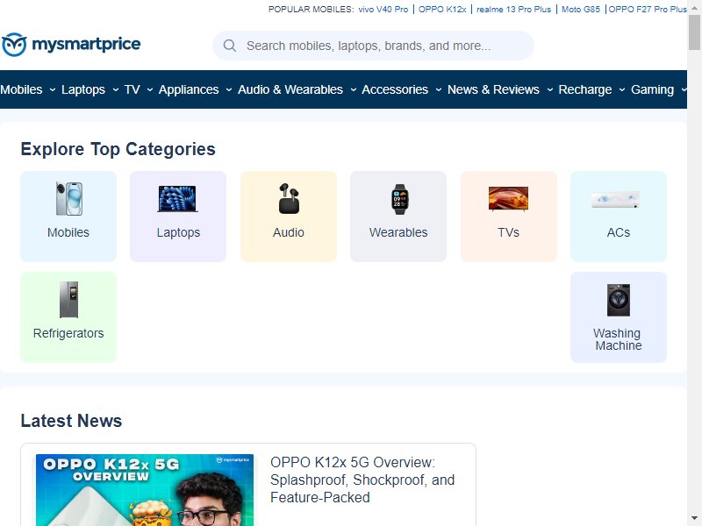
Task: Open the Laptops nav menu
Action: (83, 89)
